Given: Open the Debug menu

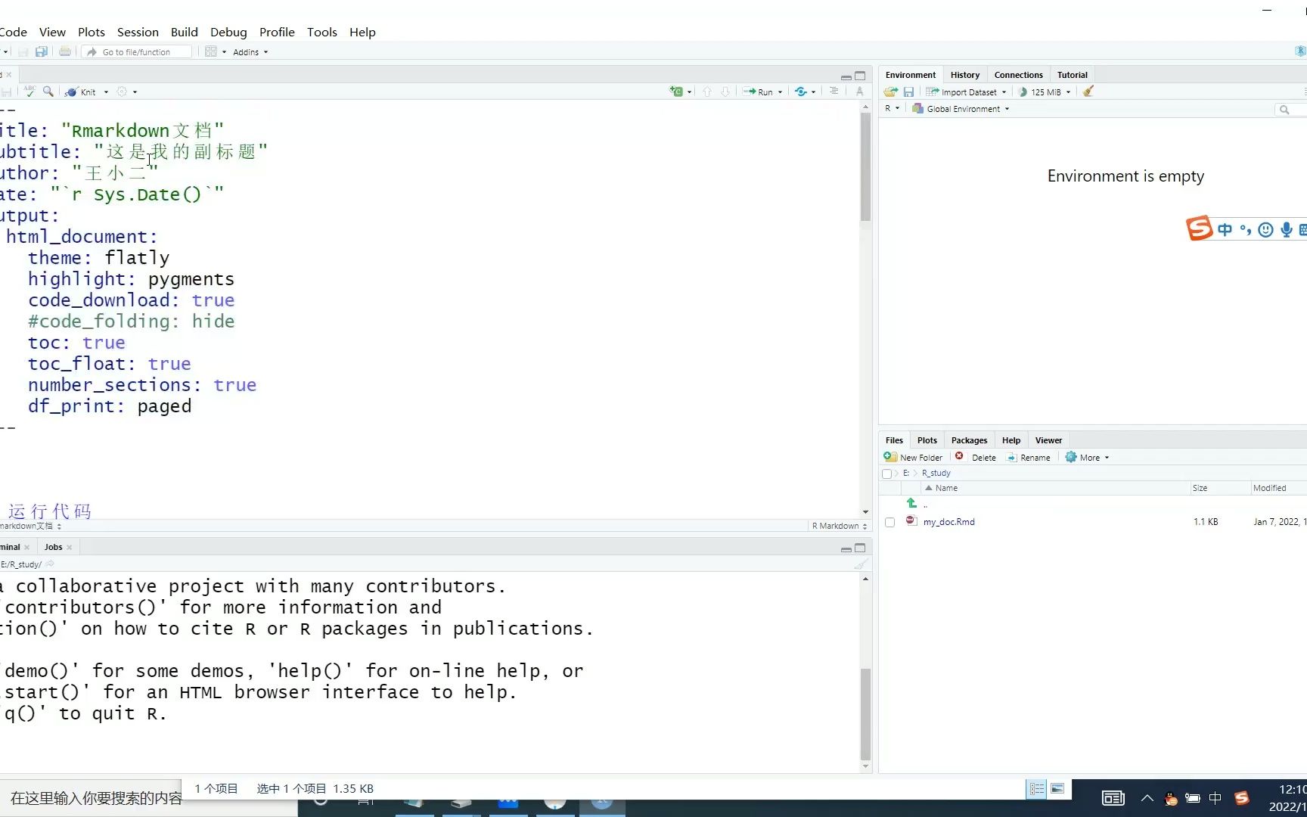Looking at the screenshot, I should (x=228, y=32).
